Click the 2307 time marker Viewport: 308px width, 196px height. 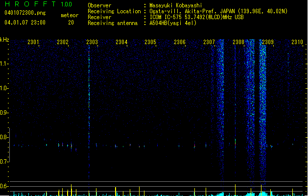[209, 42]
